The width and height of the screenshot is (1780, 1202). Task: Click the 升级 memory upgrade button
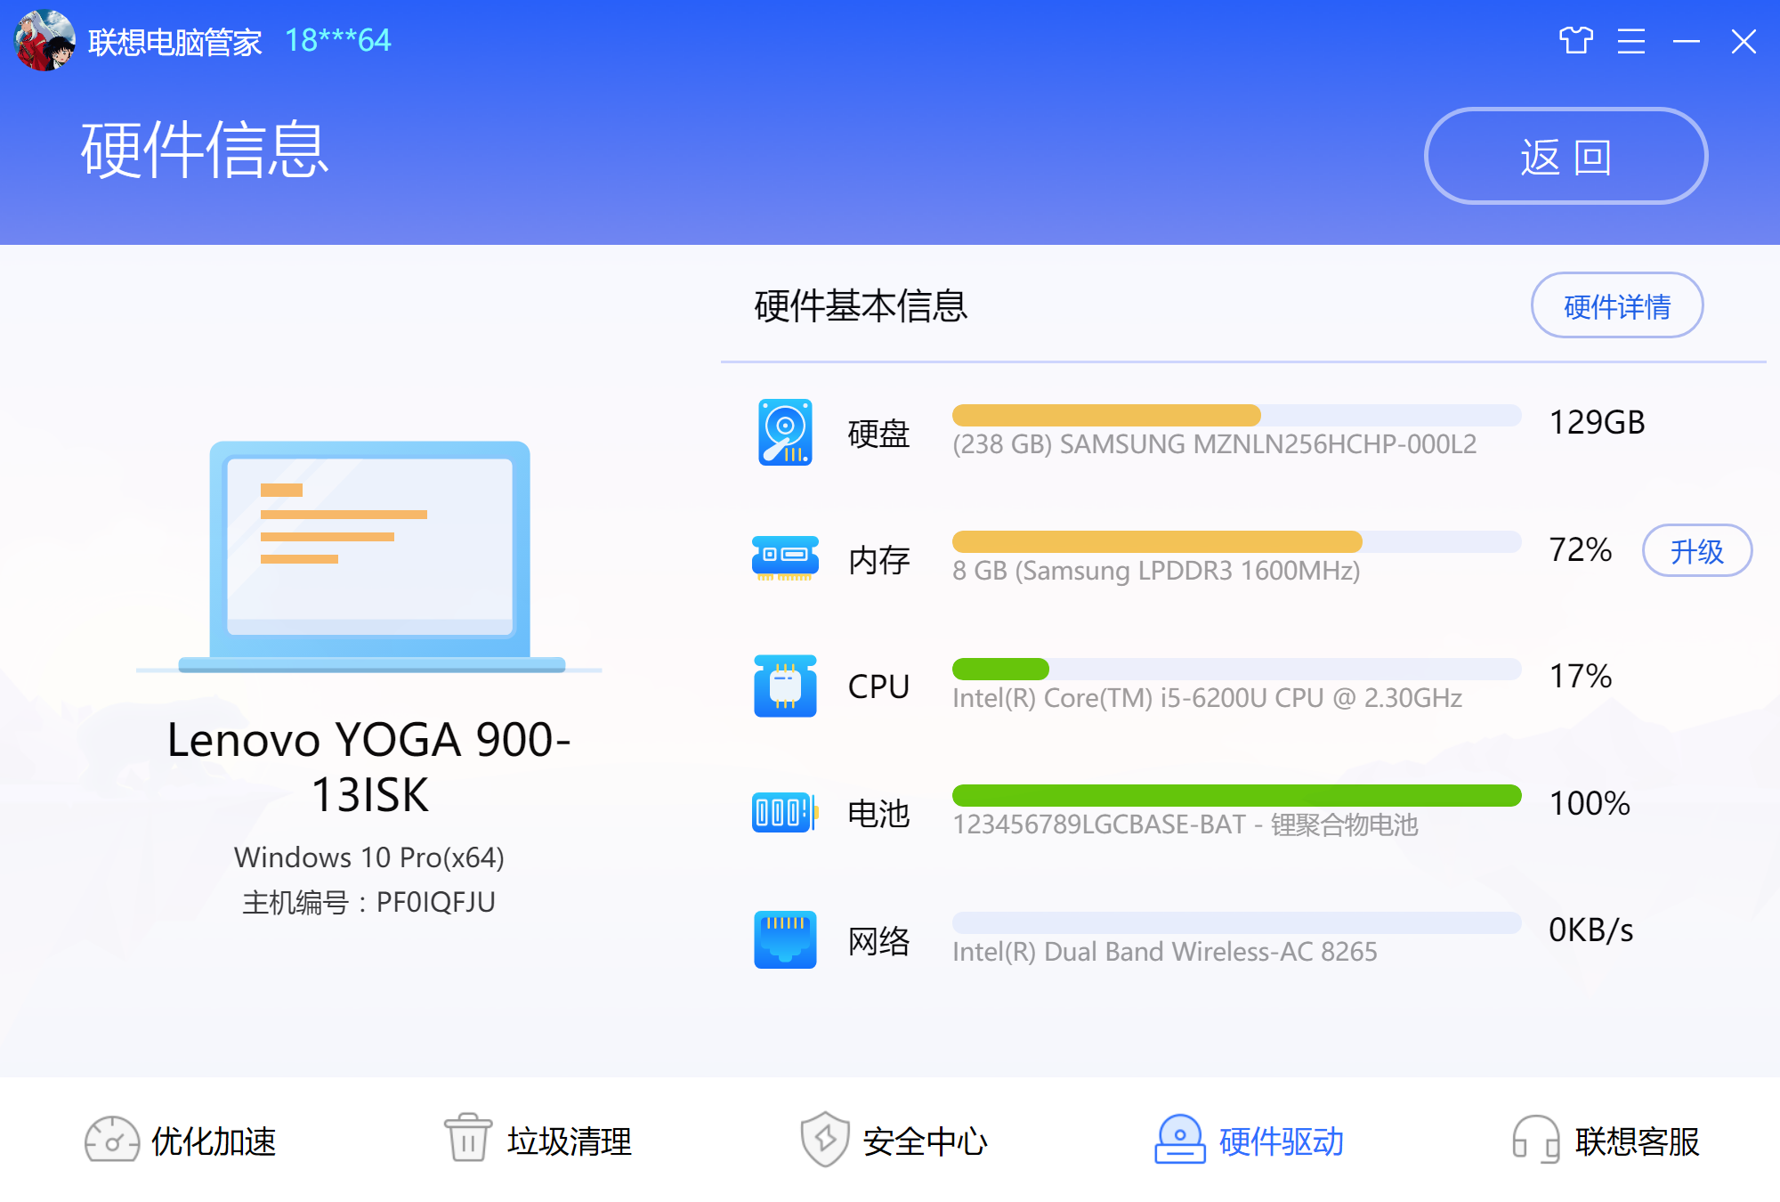[x=1697, y=550]
